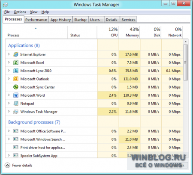Click the Windows Task Manager row icon
193x175 pixels.
tap(16, 112)
